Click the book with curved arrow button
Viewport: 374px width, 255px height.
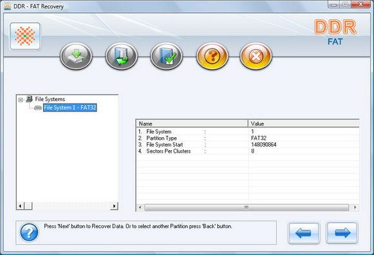tap(121, 56)
